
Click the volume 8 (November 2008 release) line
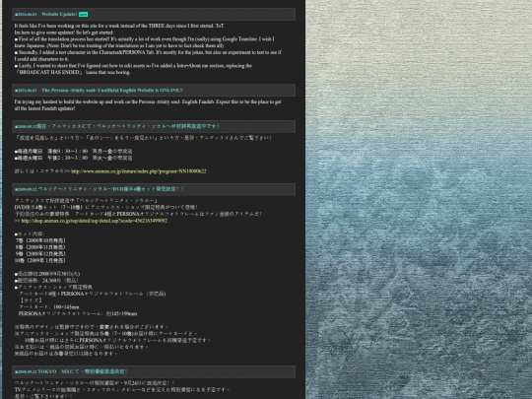coord(40,247)
